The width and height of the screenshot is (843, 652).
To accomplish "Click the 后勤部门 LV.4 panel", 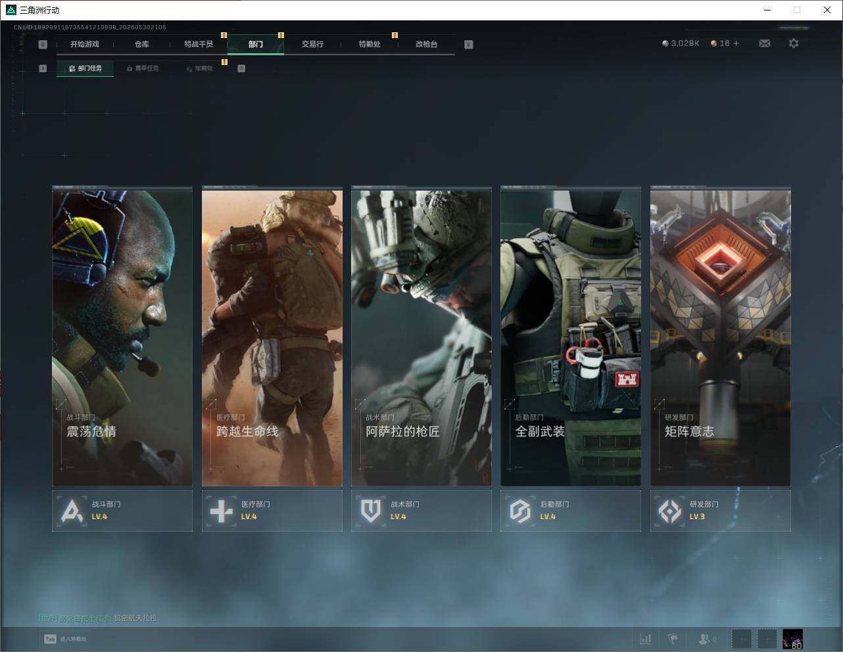I will [571, 511].
